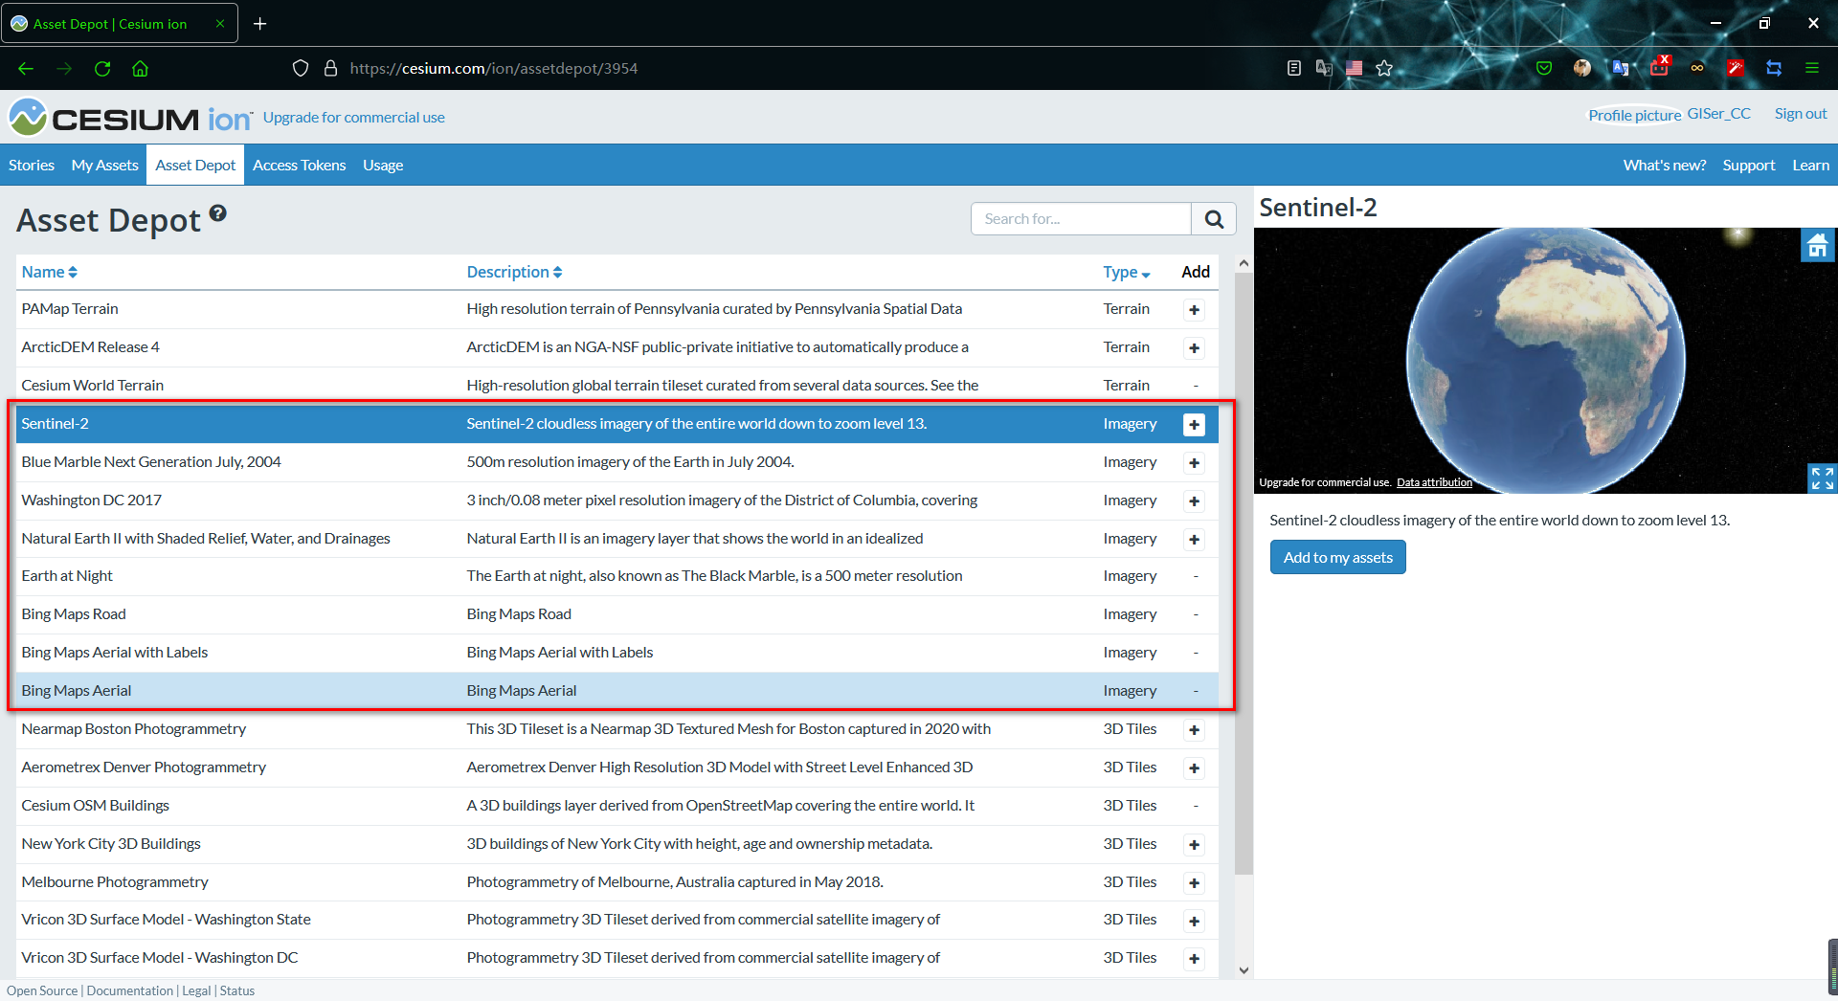The width and height of the screenshot is (1838, 1001).
Task: Sort the table by Description column
Action: 514,272
